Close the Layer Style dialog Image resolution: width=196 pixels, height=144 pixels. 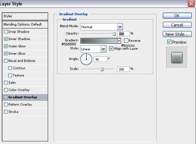point(191,4)
